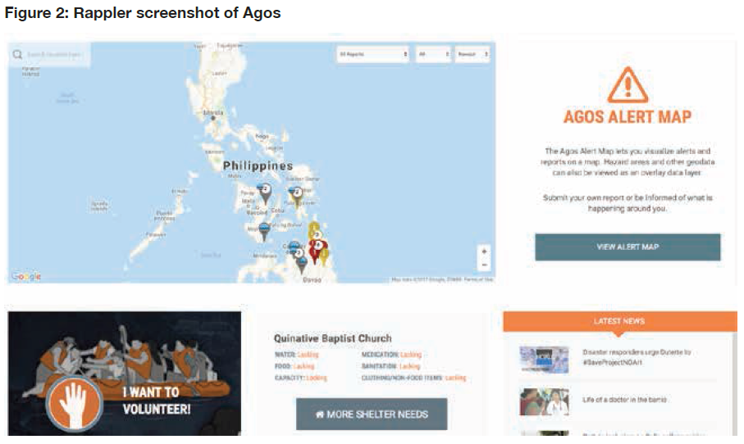
Task: Open the All filter dropdown
Action: point(433,54)
